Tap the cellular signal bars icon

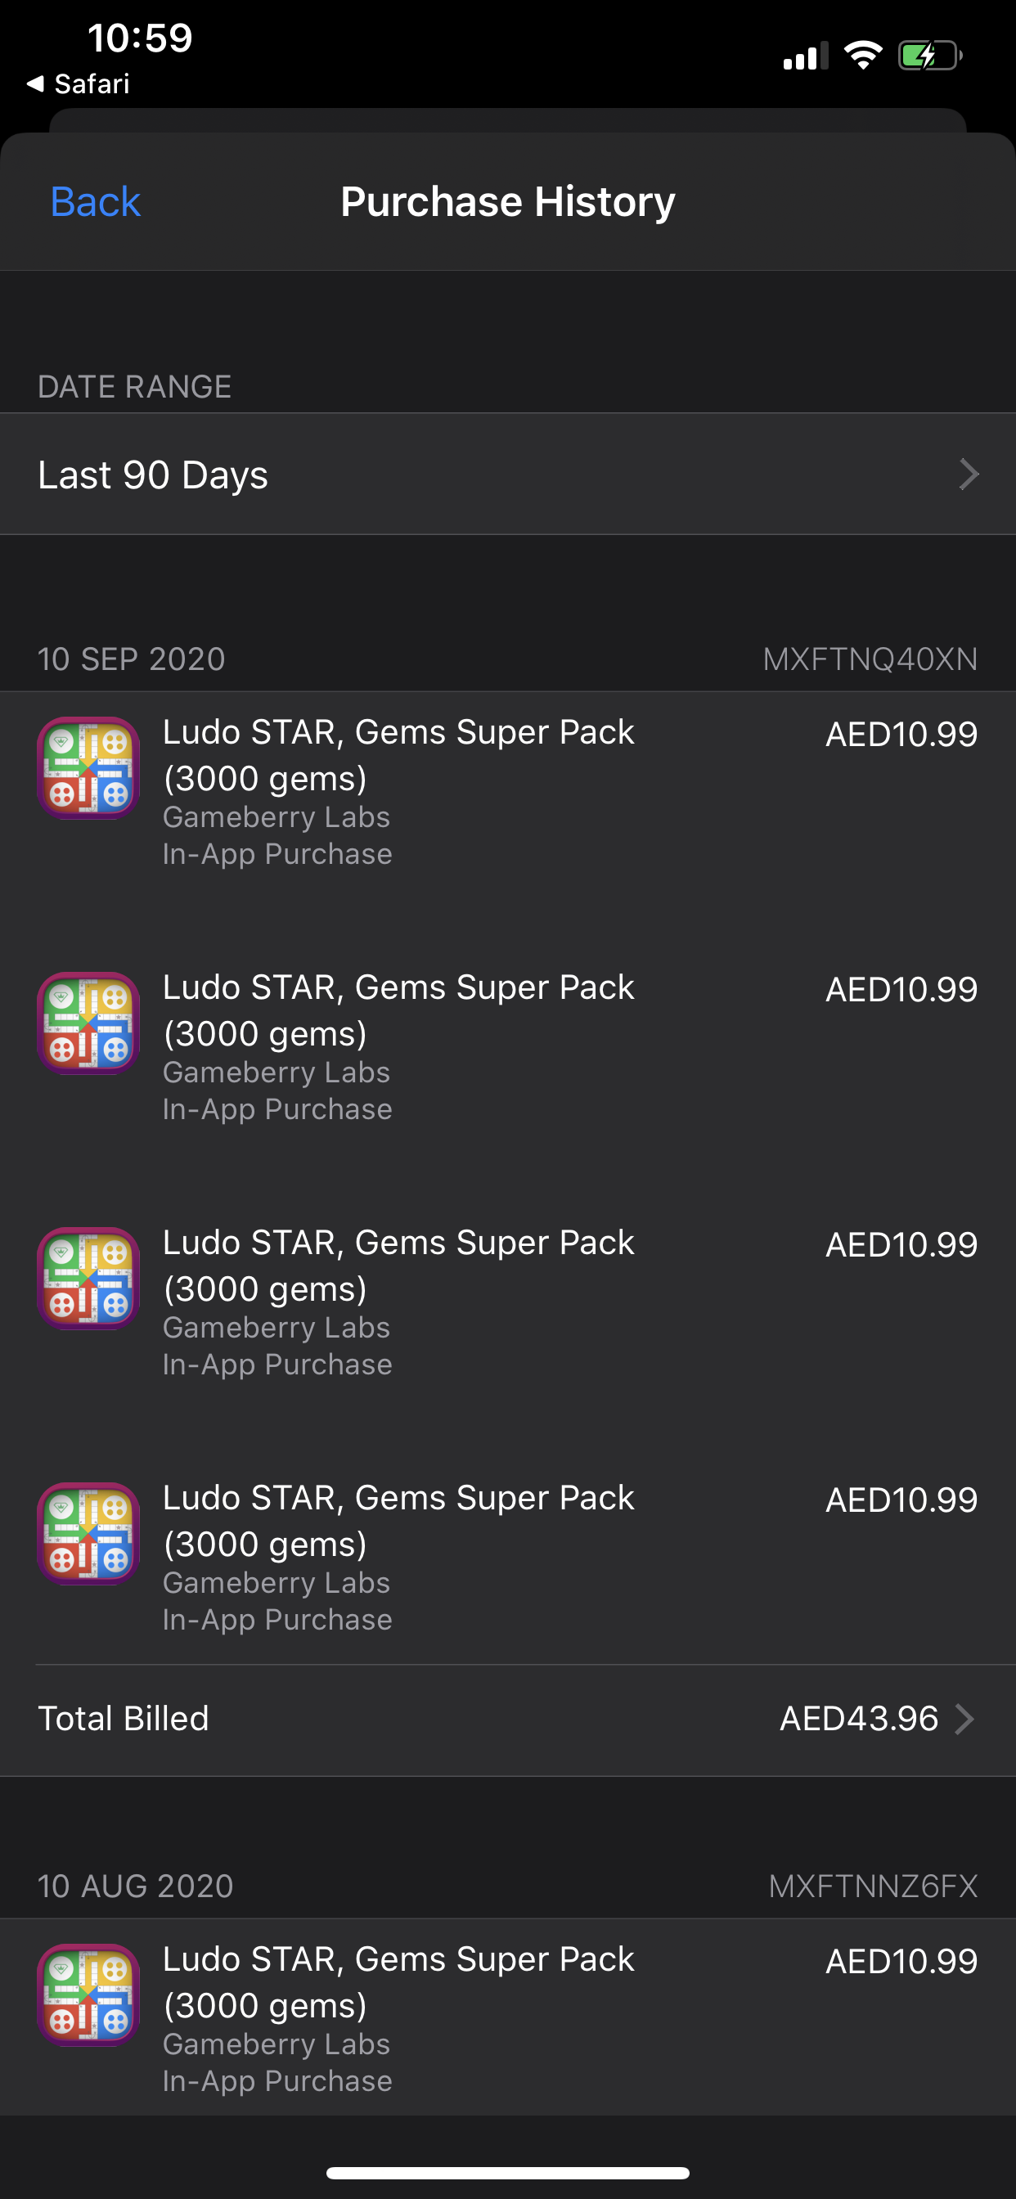806,56
